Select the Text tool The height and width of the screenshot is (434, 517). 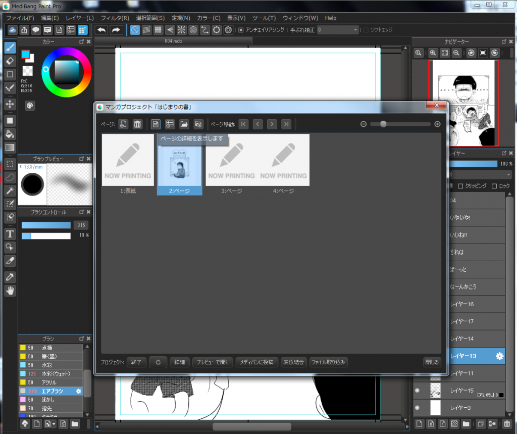tap(10, 233)
